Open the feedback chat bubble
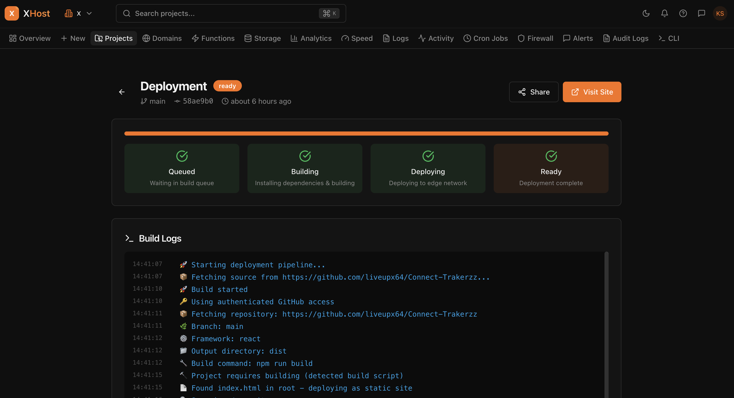This screenshot has width=734, height=398. click(x=702, y=13)
